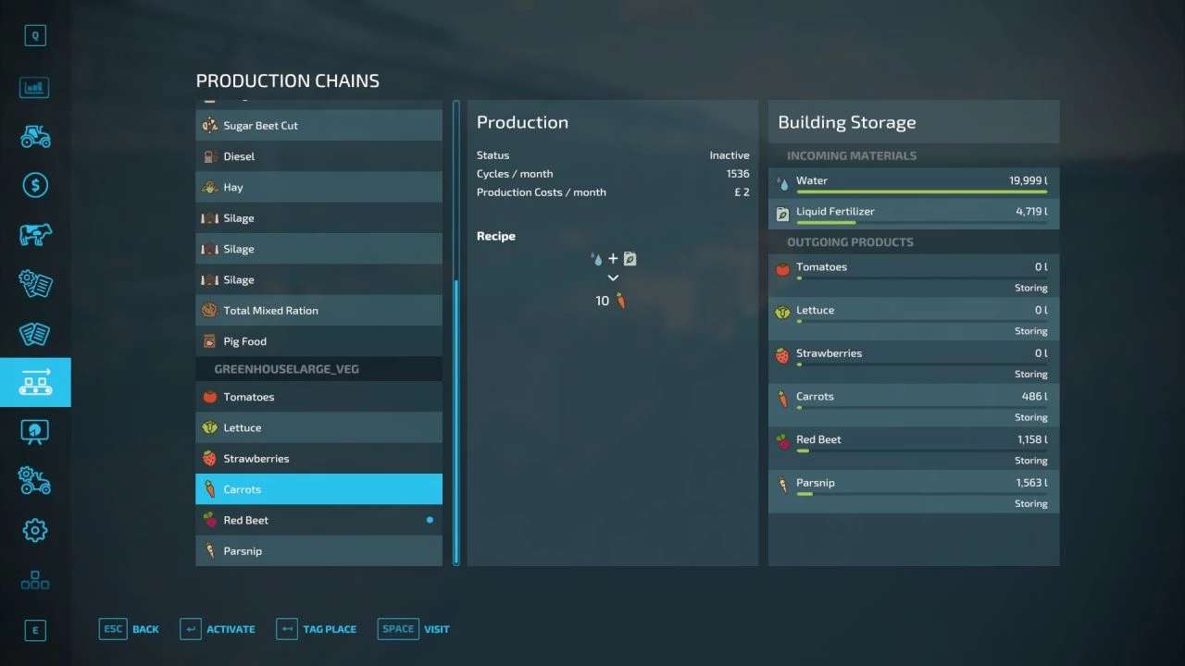Click the production list scrollbar
Viewport: 1185px width, 666px height.
[x=455, y=416]
